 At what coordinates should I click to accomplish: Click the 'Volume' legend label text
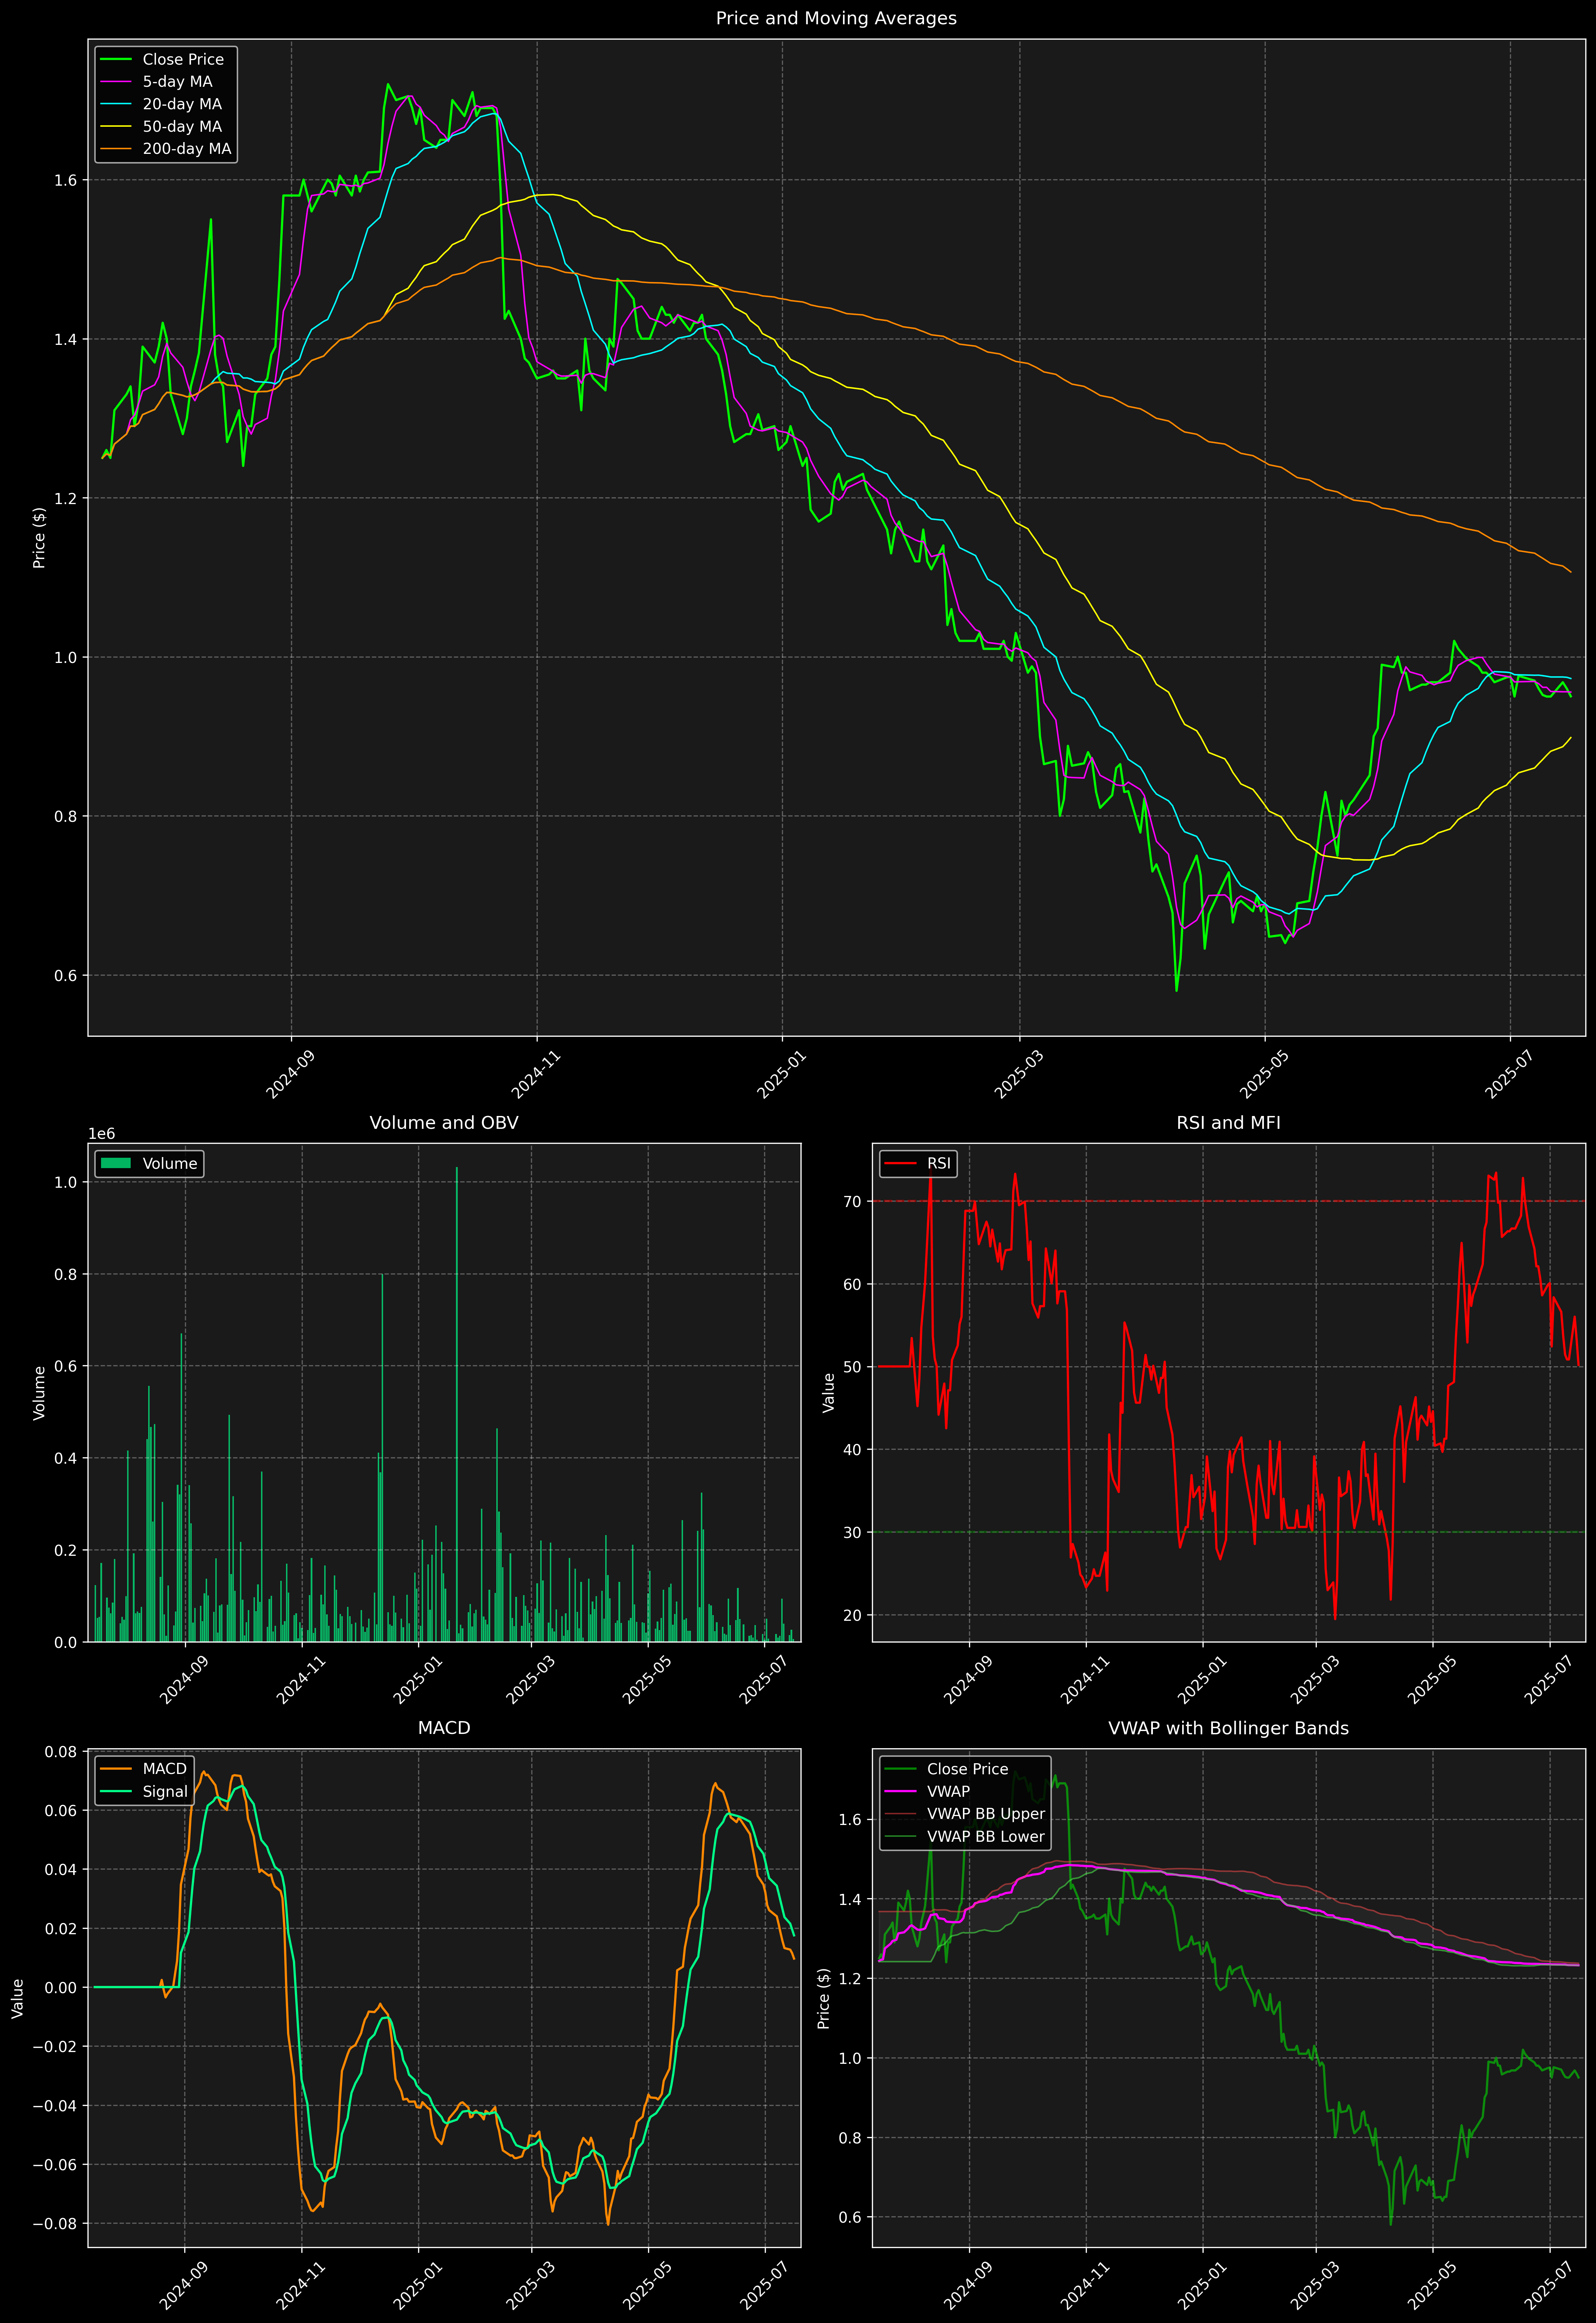(170, 1163)
